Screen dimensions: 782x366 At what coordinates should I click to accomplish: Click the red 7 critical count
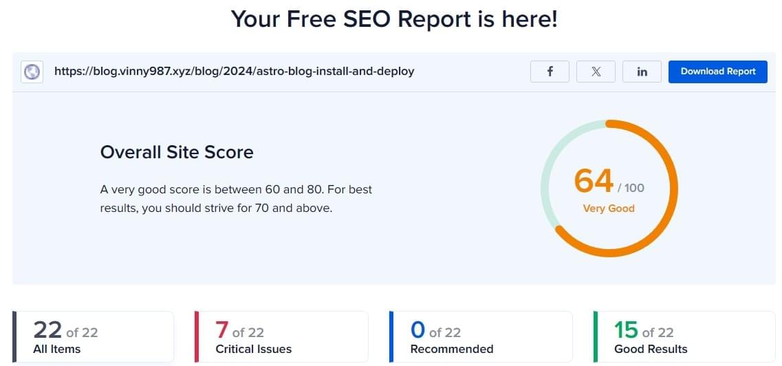tap(221, 330)
